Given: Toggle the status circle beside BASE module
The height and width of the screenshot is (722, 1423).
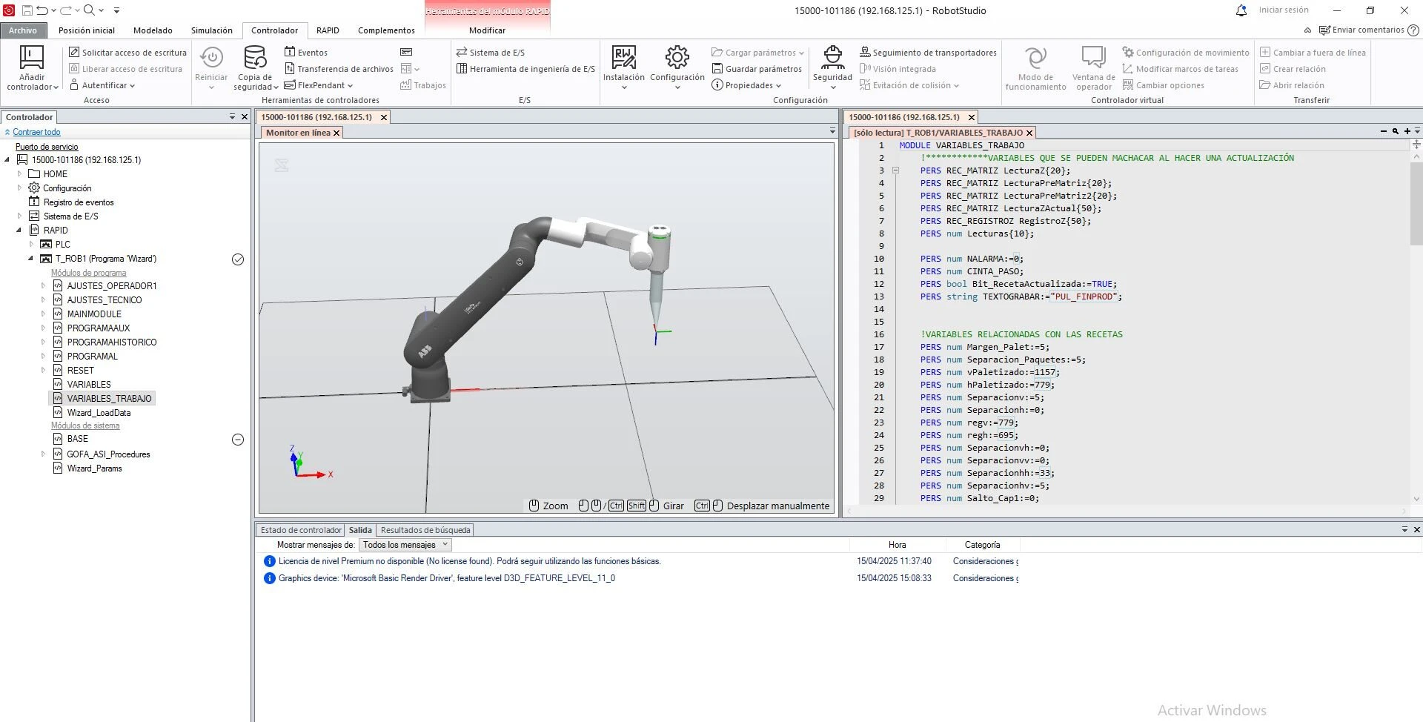Looking at the screenshot, I should pos(237,439).
